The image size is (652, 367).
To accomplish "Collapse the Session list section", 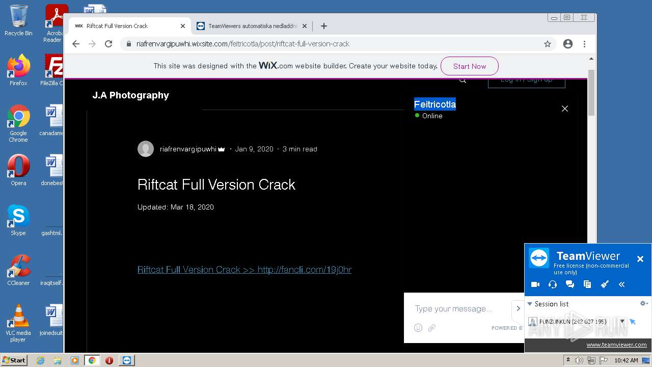I will point(530,304).
